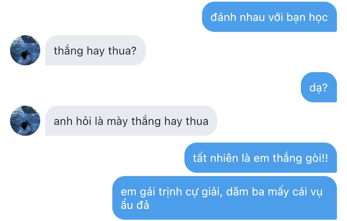Click the words "ẩu đả" in the last message
The width and height of the screenshot is (347, 221).
click(x=135, y=205)
